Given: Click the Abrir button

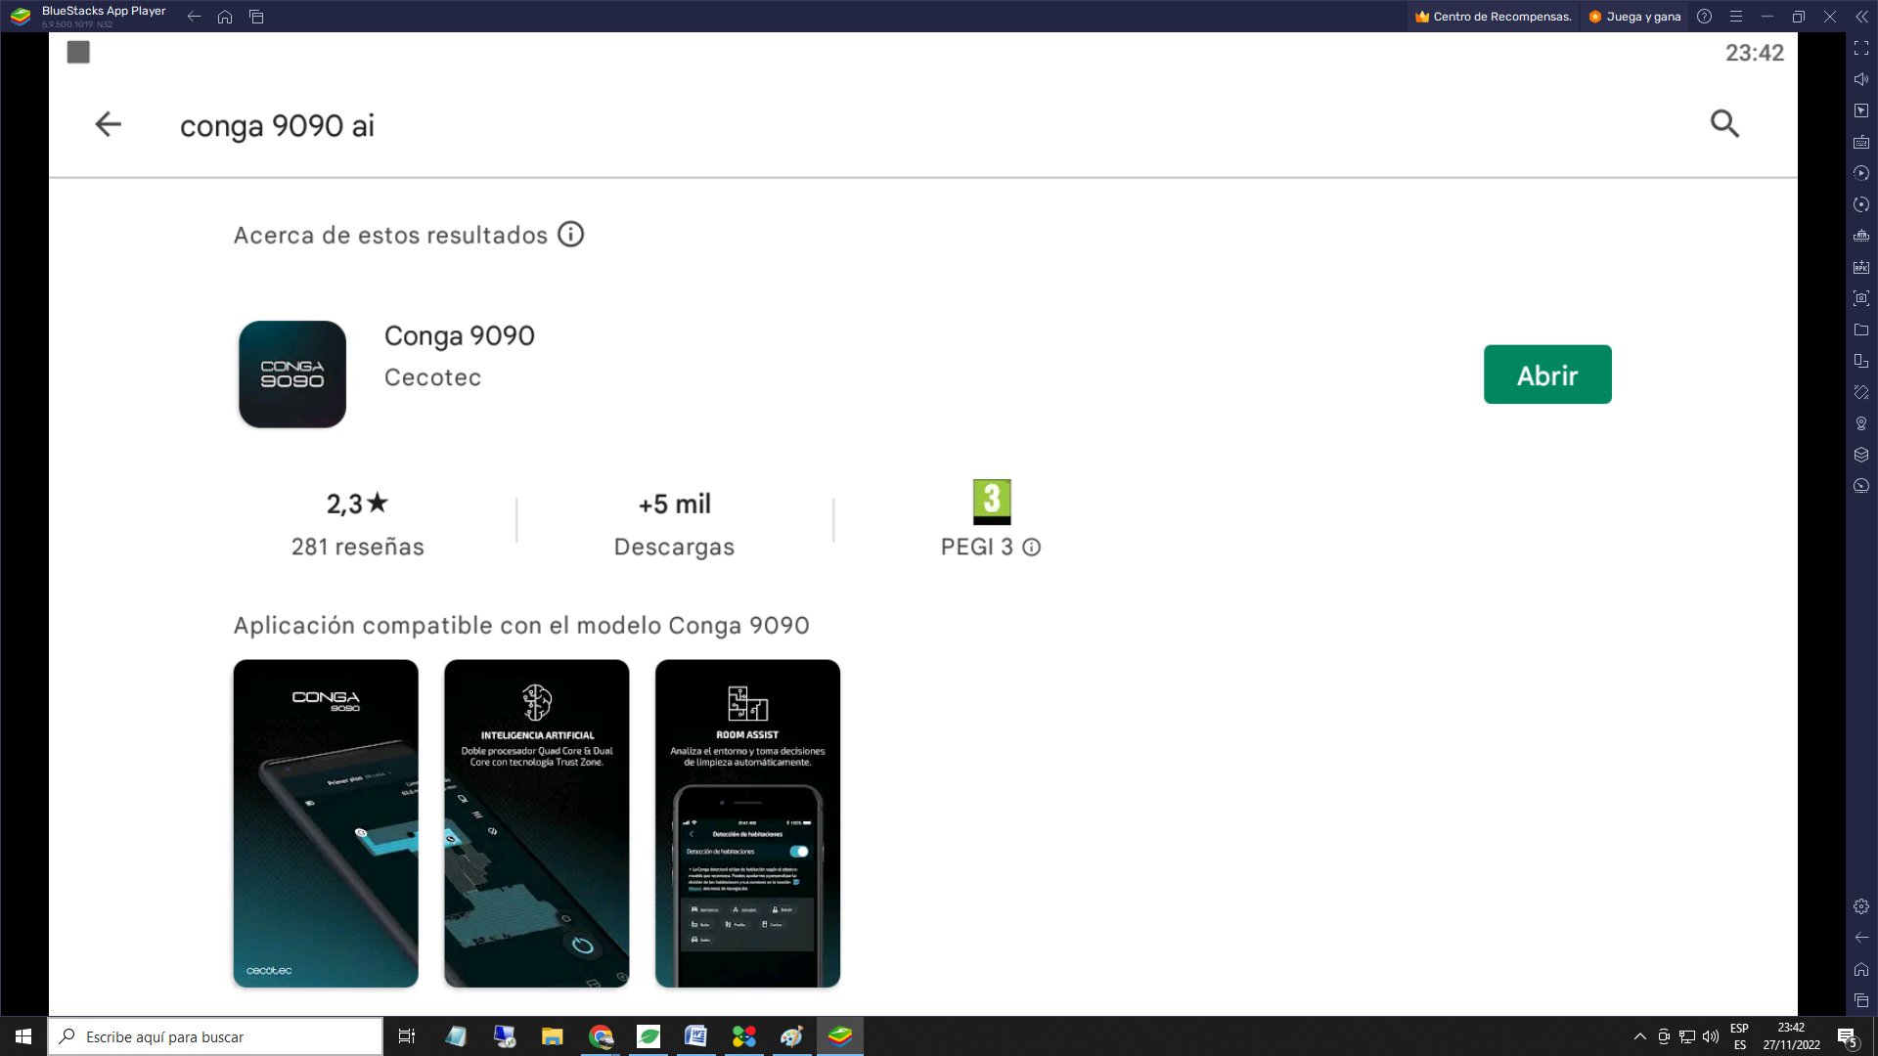Looking at the screenshot, I should pyautogui.click(x=1547, y=374).
